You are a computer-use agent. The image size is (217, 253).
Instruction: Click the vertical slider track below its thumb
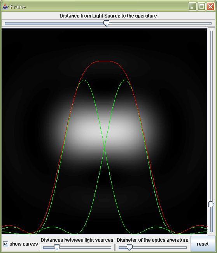click(x=211, y=220)
